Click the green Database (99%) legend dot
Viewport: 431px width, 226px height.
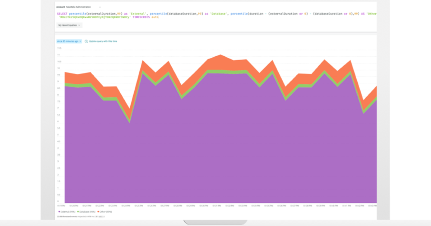[x=78, y=212]
